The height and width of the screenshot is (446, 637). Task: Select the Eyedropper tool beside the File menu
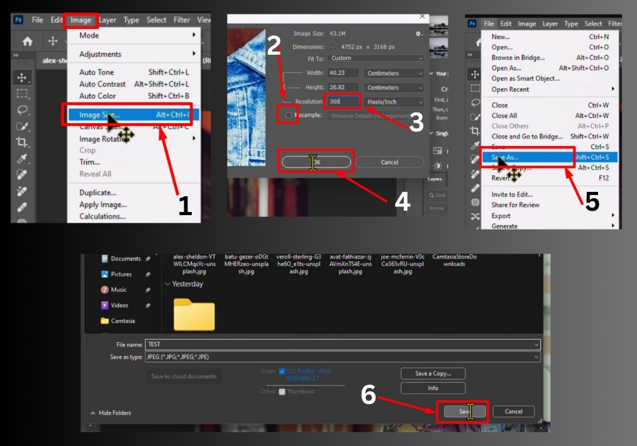coord(475,145)
